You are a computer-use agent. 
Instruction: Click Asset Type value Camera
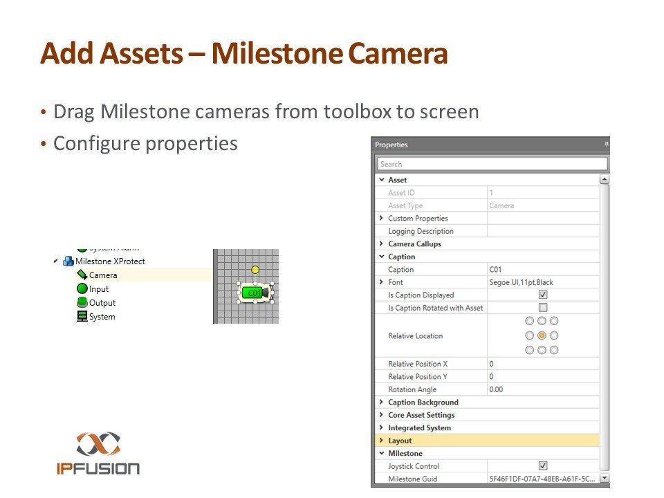[x=501, y=205]
